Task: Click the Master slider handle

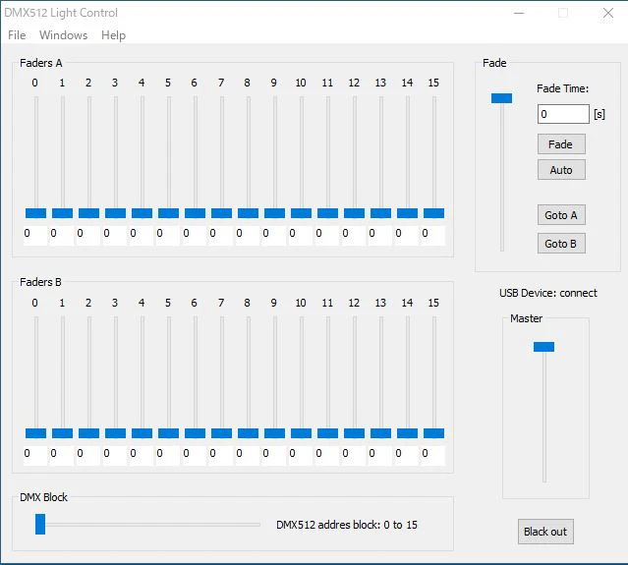Action: (x=543, y=347)
